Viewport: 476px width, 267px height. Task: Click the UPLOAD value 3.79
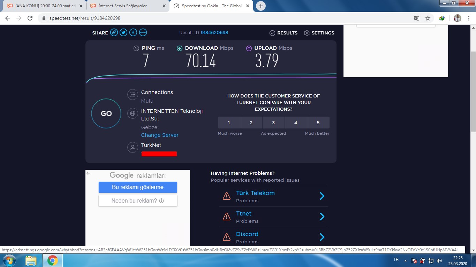pyautogui.click(x=267, y=60)
